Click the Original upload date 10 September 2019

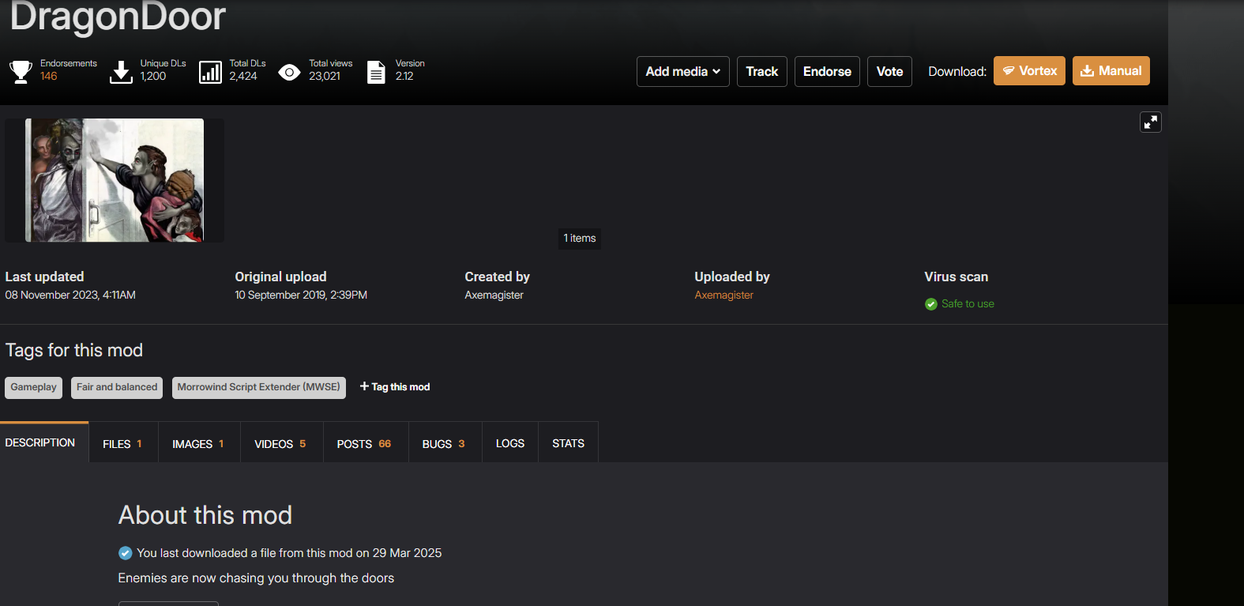coord(301,295)
